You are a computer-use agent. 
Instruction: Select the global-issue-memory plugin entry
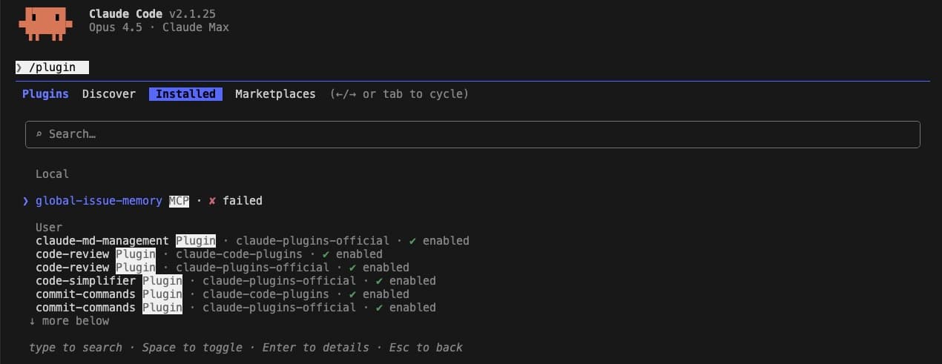(x=99, y=201)
